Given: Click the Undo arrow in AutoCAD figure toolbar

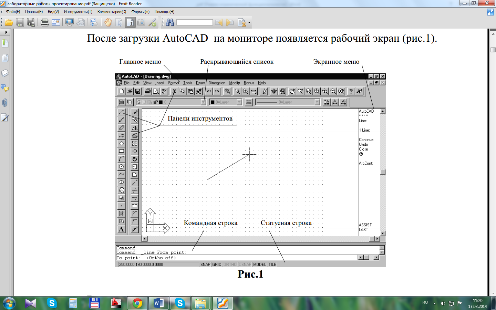Looking at the screenshot, I should (209, 91).
